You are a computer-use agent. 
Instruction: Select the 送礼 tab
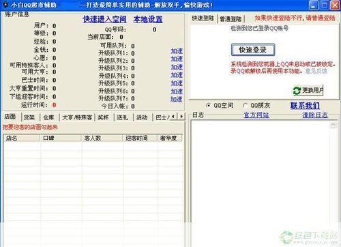point(123,117)
